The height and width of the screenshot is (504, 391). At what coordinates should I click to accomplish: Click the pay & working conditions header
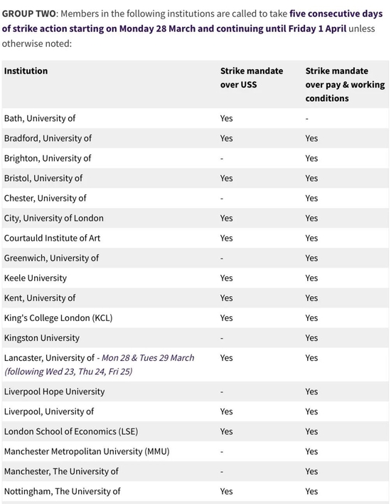coord(345,85)
